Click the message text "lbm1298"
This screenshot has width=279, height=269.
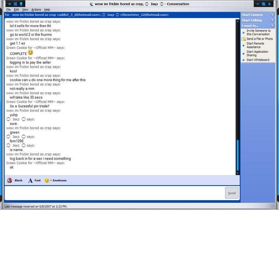(x=16, y=141)
